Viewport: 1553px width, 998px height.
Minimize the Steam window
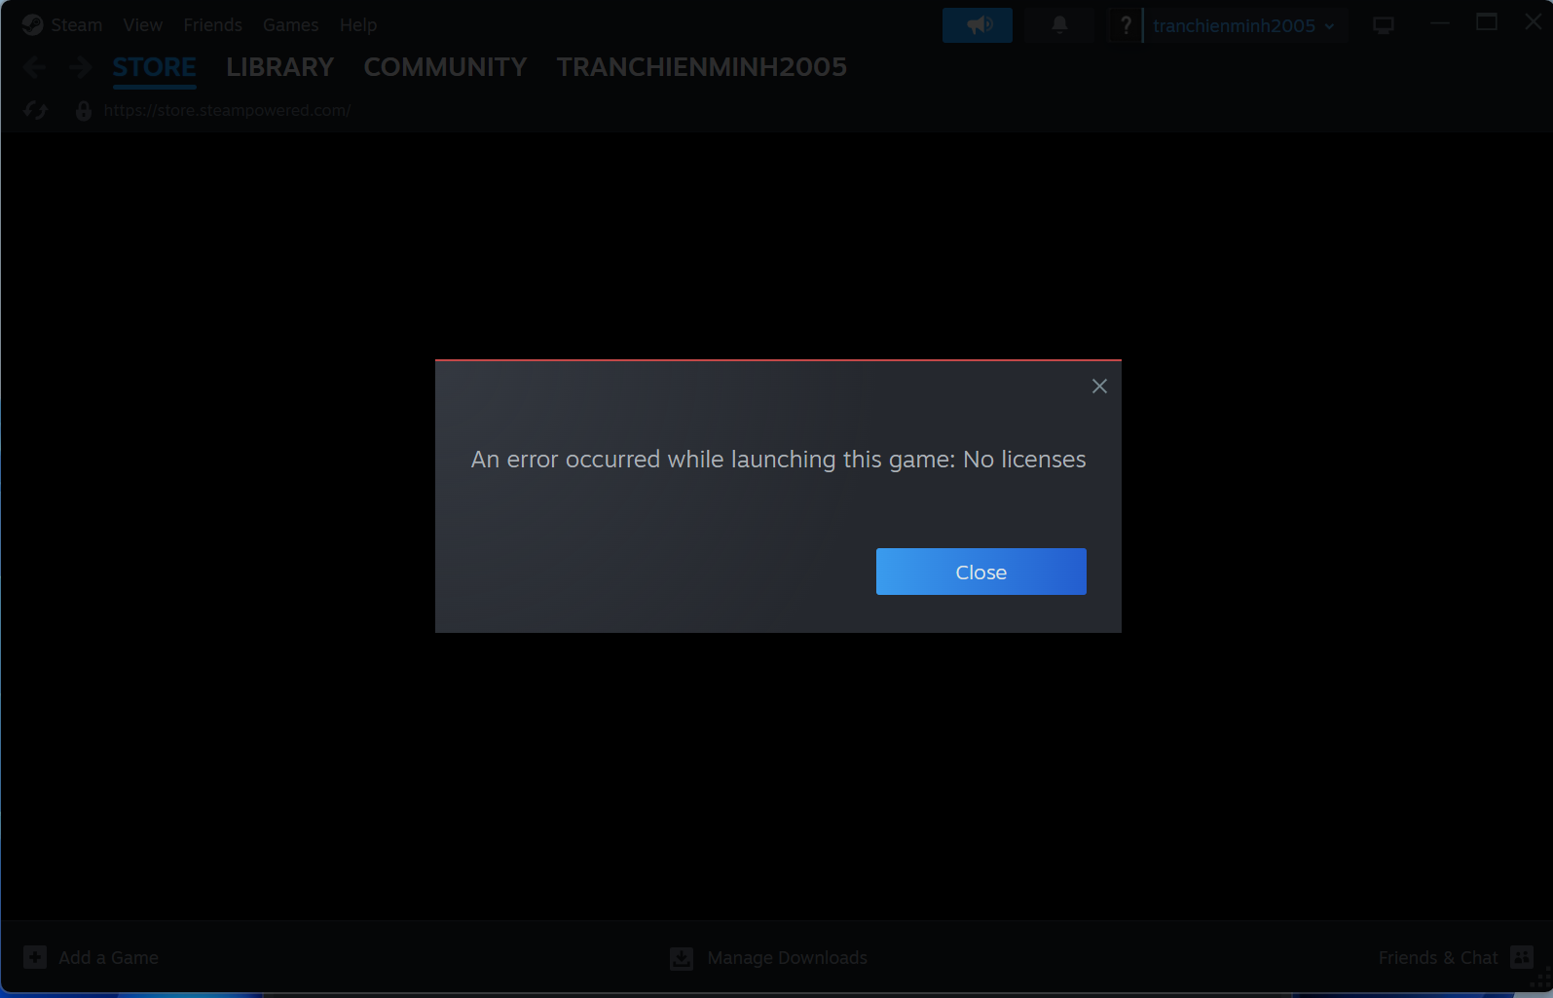pyautogui.click(x=1440, y=22)
